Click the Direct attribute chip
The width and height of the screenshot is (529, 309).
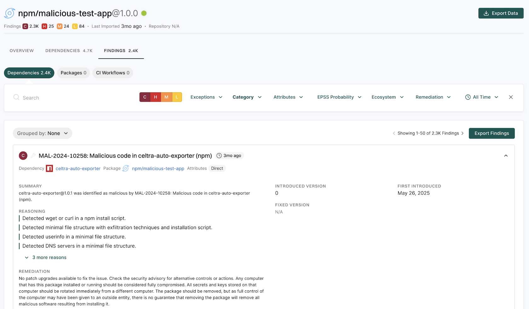tap(217, 168)
